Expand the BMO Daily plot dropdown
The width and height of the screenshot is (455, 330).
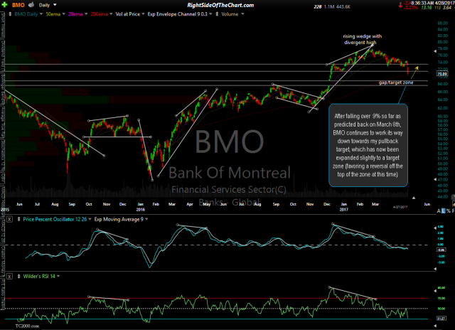click(41, 14)
